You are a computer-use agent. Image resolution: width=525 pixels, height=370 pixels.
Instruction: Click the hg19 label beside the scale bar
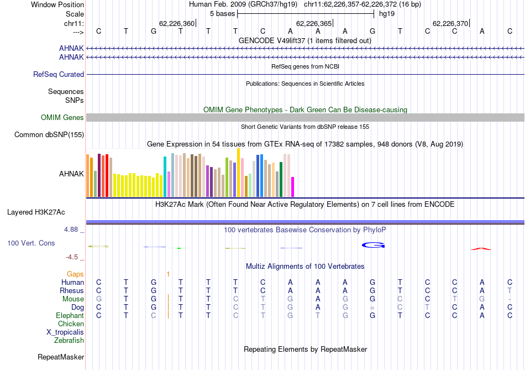(x=387, y=14)
